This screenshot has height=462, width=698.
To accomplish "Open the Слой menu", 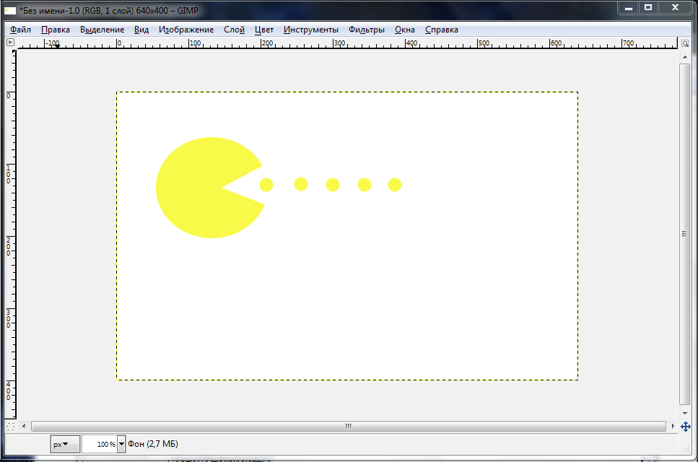I will 234,30.
